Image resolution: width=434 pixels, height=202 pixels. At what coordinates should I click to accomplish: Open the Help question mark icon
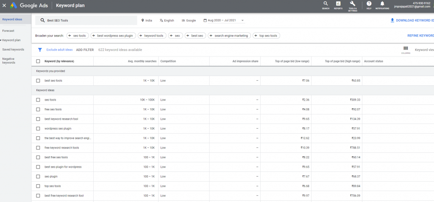[x=369, y=3]
